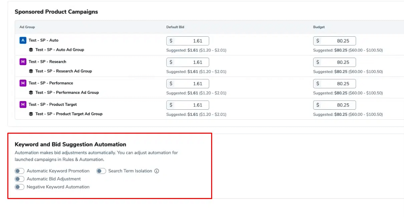Viewport: 404px width, 217px height.
Task: Open the Test - SP - Performance Ad Group
Action: [67, 92]
